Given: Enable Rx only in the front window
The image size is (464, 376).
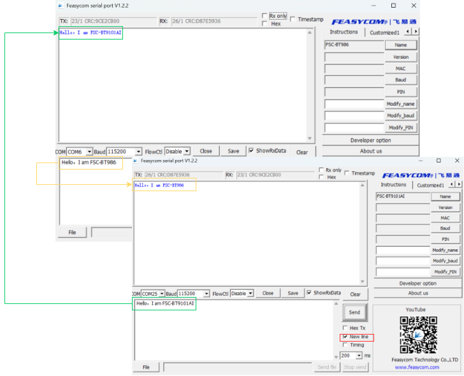Looking at the screenshot, I should point(321,170).
